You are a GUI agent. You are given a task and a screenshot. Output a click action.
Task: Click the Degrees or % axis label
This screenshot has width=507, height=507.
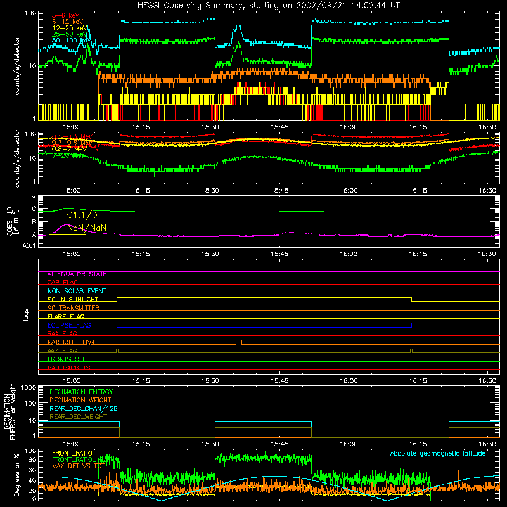click(x=16, y=475)
